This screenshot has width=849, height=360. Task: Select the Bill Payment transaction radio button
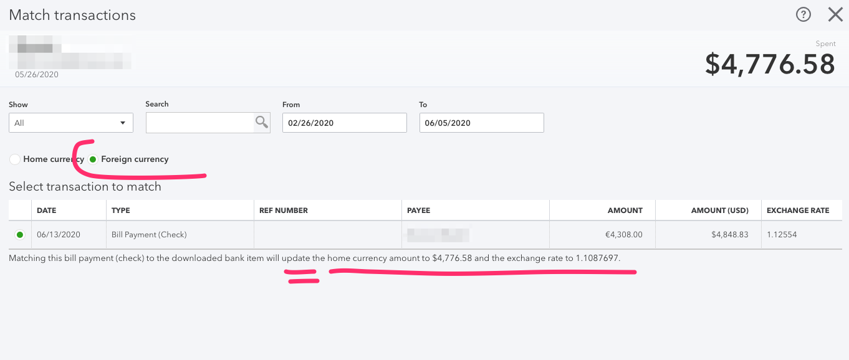point(19,234)
